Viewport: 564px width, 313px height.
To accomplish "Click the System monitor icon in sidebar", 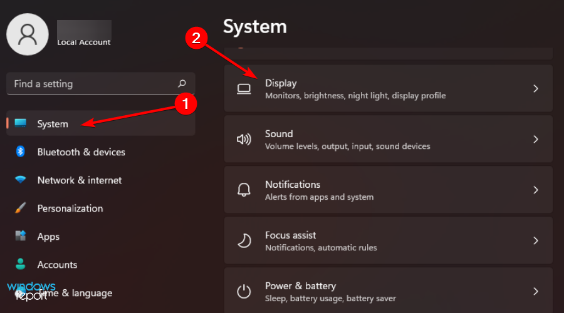I will [21, 123].
